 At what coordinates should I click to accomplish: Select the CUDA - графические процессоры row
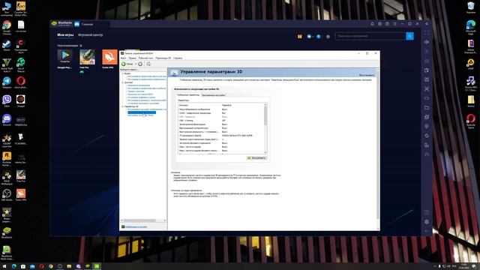pyautogui.click(x=221, y=113)
